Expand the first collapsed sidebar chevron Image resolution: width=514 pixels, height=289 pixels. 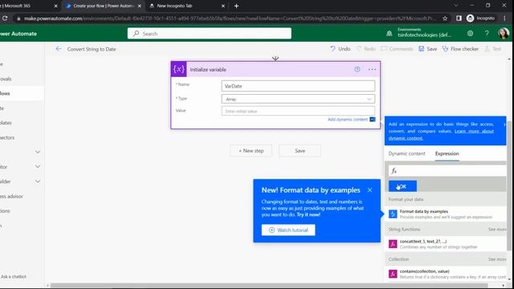click(38, 152)
